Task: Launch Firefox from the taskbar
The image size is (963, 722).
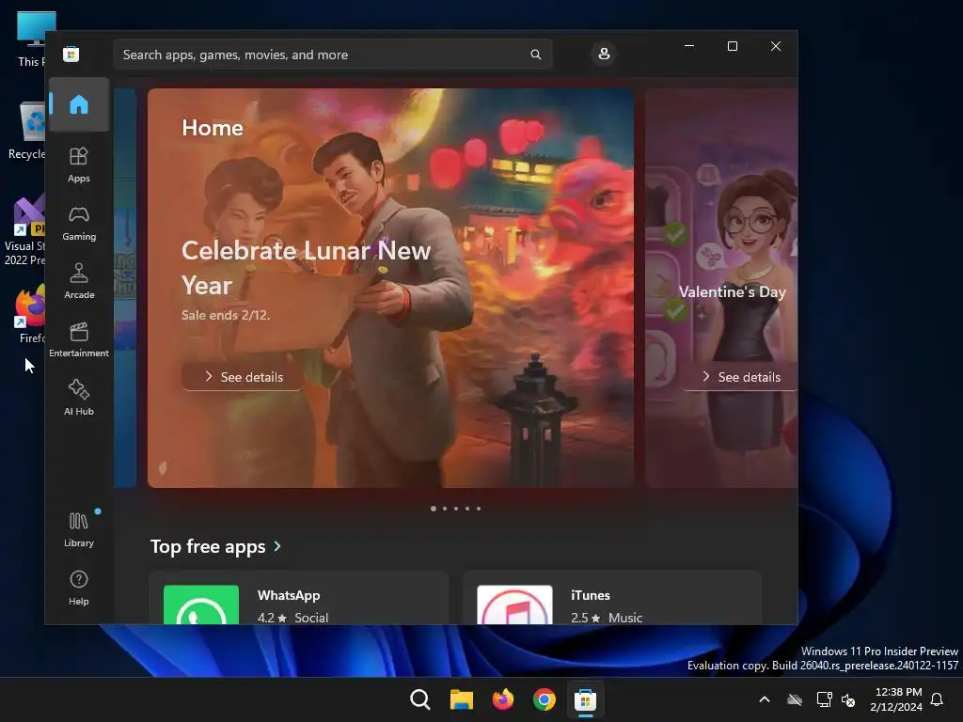Action: click(x=503, y=699)
